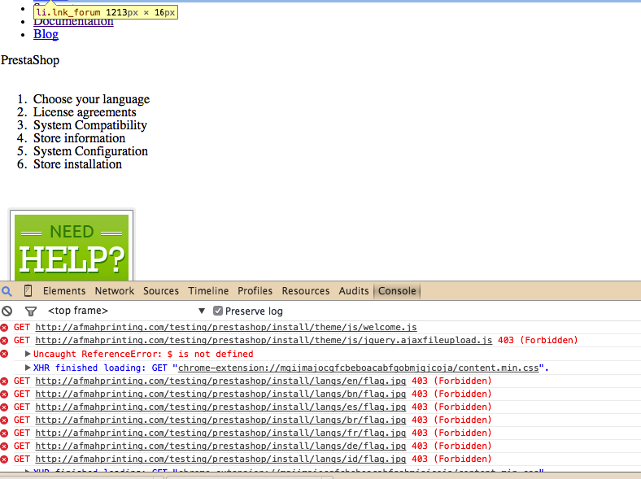The height and width of the screenshot is (479, 641).
Task: Click the error icon beside langs/en/flag.jpg
Action: (4, 381)
